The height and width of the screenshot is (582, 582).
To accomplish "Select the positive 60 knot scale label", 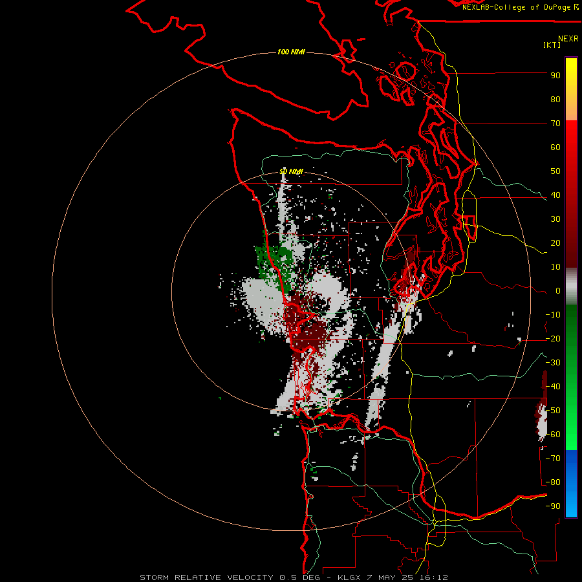I will (555, 147).
